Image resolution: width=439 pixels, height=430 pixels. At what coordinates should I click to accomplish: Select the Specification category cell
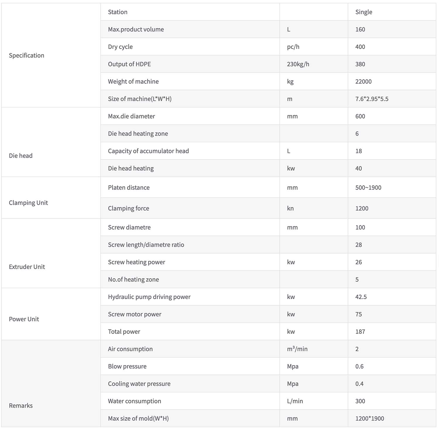coord(51,55)
